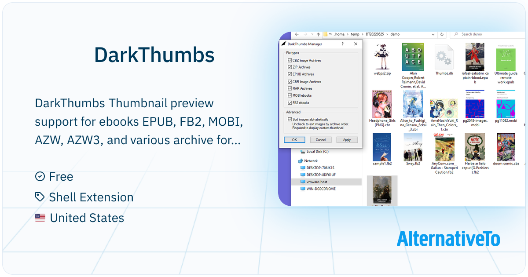Select Sway.fb2 thumbnail
This screenshot has width=528, height=277.
413,147
